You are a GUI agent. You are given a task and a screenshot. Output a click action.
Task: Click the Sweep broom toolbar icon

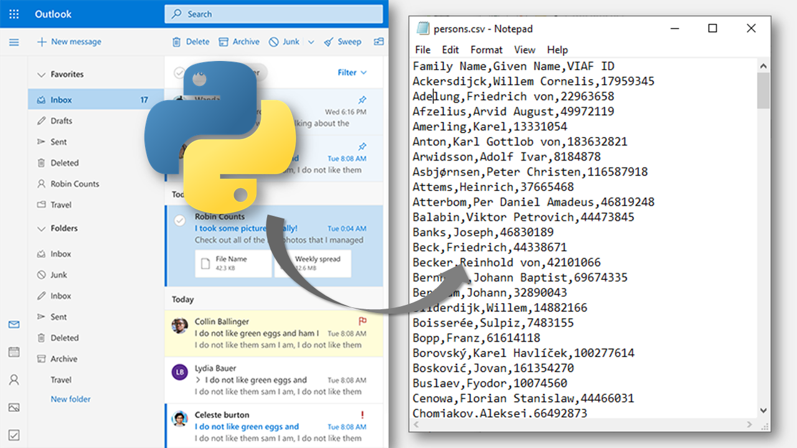(x=329, y=42)
